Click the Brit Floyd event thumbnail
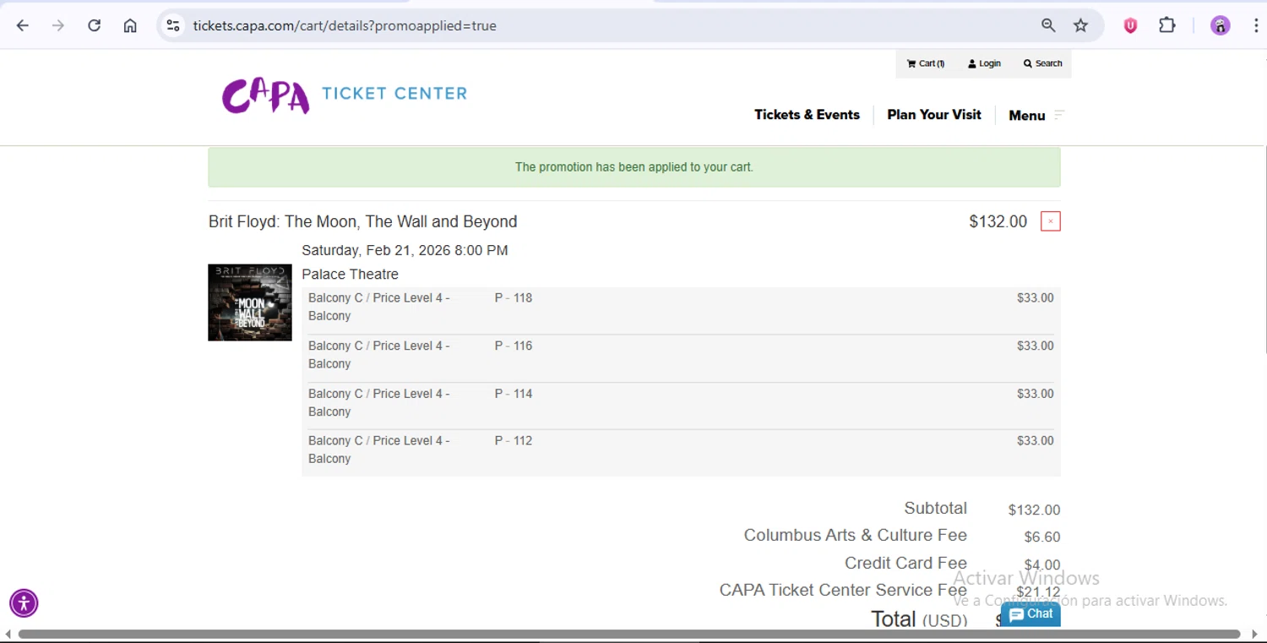 click(250, 302)
